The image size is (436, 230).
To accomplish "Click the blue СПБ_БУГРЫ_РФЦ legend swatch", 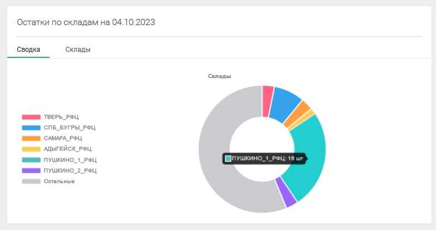I will [31, 128].
